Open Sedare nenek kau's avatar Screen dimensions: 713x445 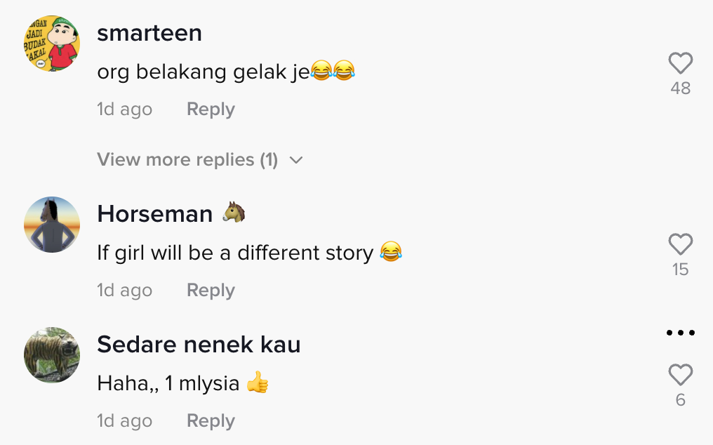[52, 355]
